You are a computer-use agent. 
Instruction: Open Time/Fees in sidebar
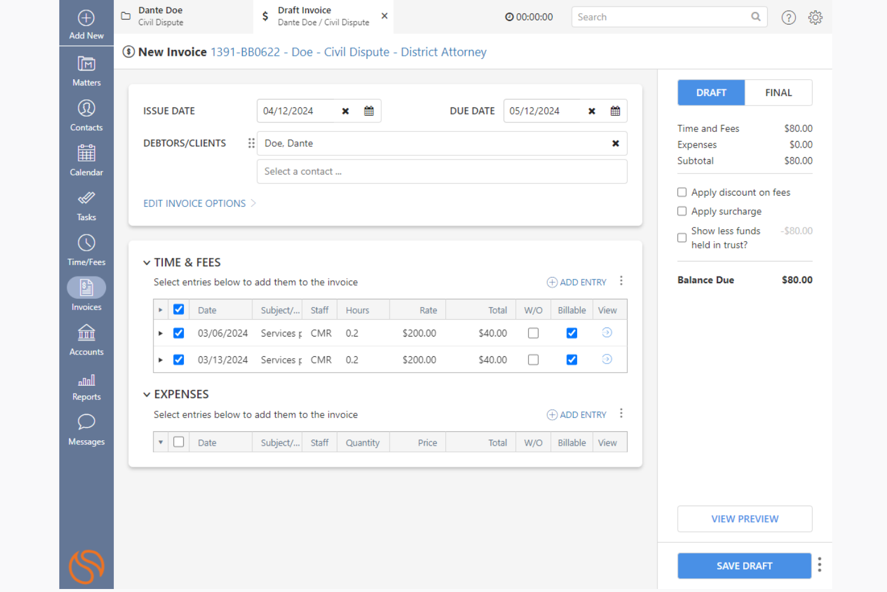tap(86, 250)
